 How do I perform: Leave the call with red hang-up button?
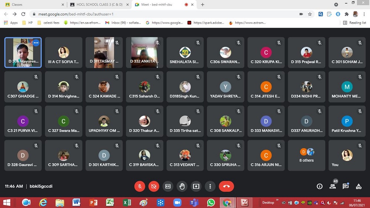coord(226,187)
